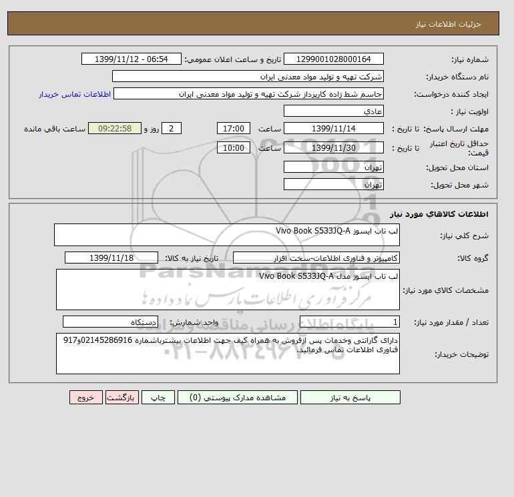Select the شماره نیاز field 1299001028000164

333,59
